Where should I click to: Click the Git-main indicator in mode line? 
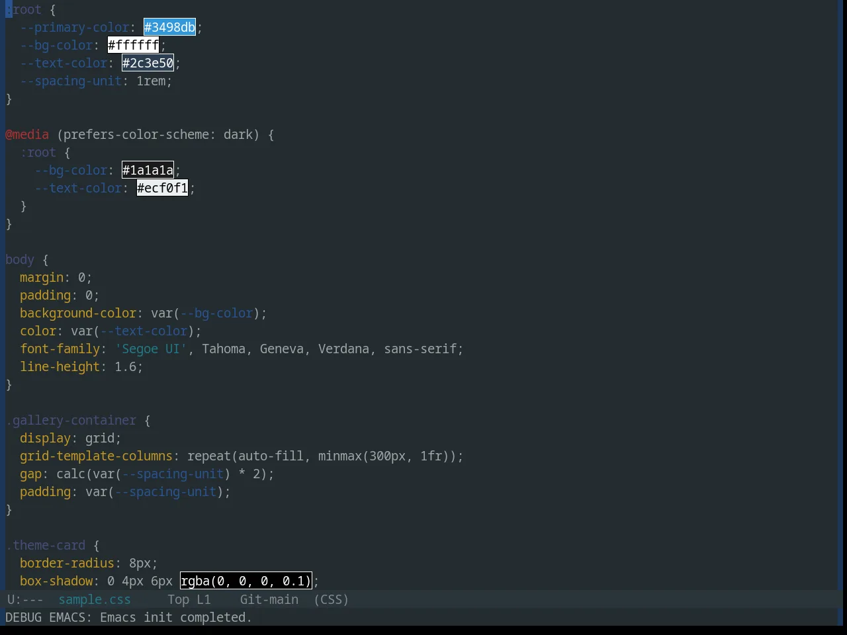pos(269,599)
